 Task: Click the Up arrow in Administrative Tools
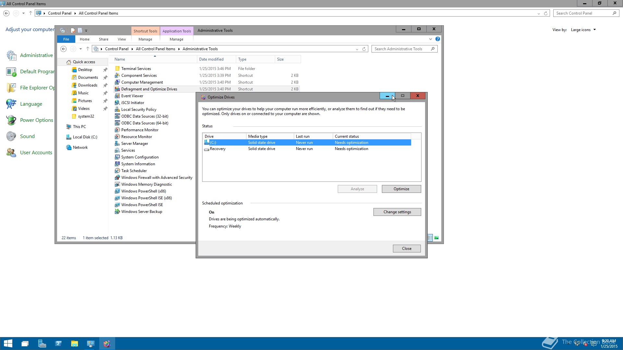88,49
